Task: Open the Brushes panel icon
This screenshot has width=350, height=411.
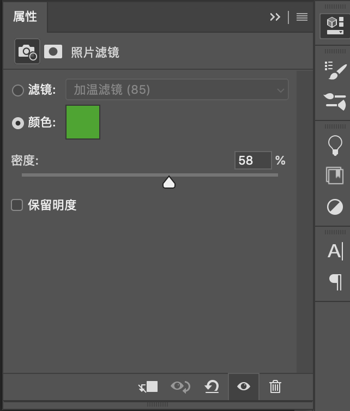Action: tap(335, 101)
